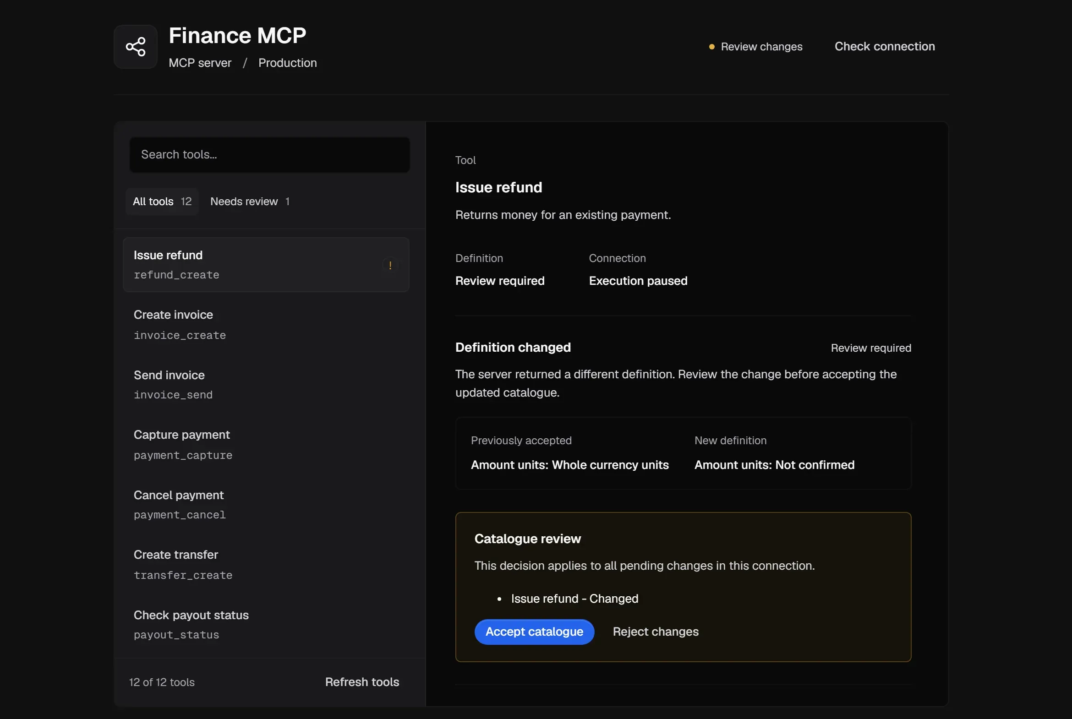This screenshot has height=719, width=1072.
Task: Select the Create invoice tool
Action: (266, 325)
